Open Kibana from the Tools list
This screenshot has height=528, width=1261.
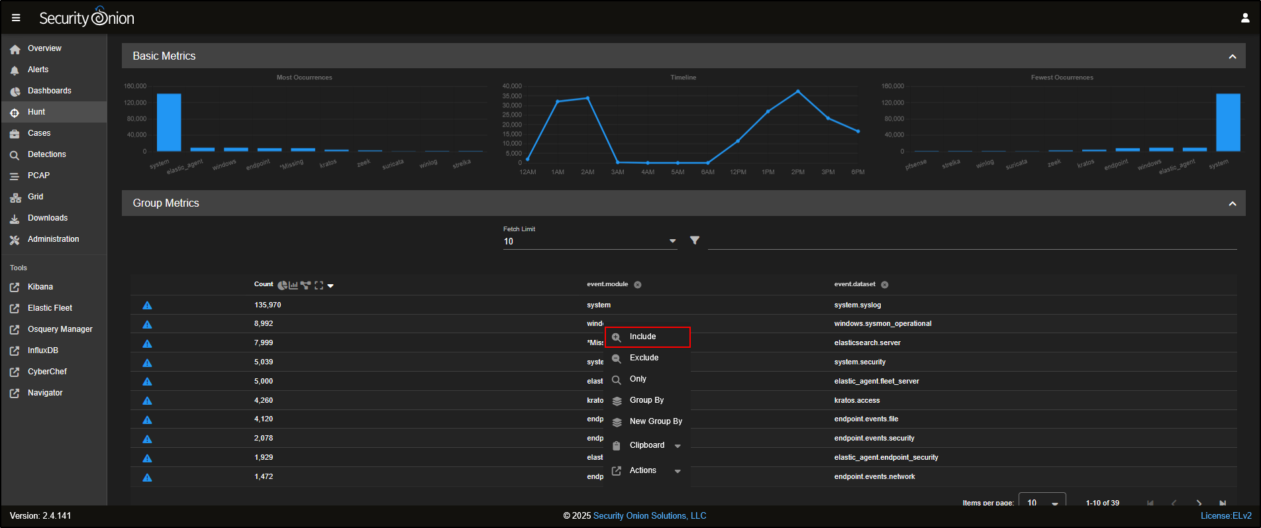tap(40, 287)
